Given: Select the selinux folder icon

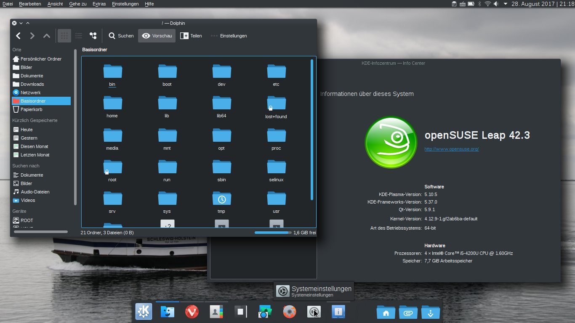Looking at the screenshot, I should [x=276, y=167].
